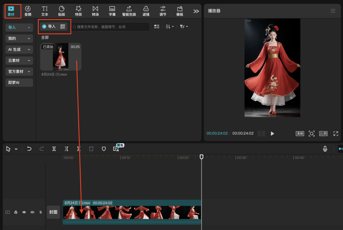Click the 比例 aspect ratio button
Image resolution: width=343 pixels, height=230 pixels.
[323, 133]
